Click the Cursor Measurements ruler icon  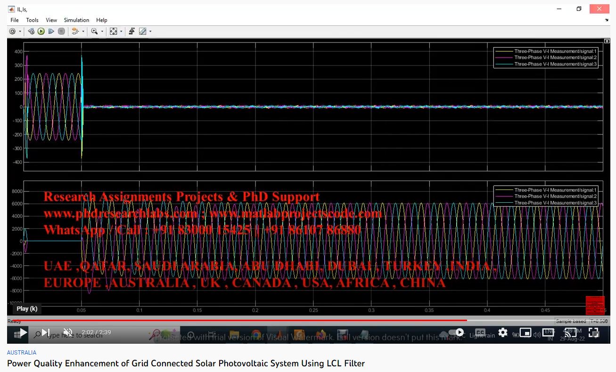click(142, 32)
